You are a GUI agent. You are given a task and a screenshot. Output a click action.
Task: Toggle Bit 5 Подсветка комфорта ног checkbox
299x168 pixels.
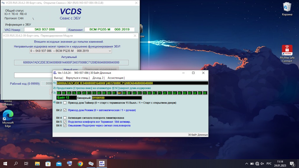pos(65,122)
